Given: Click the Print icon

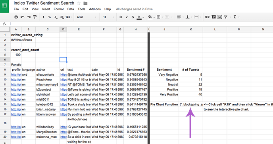Looking at the screenshot, I should click(x=16, y=17).
